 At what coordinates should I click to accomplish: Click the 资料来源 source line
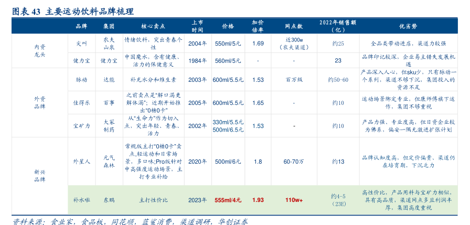click(130, 221)
